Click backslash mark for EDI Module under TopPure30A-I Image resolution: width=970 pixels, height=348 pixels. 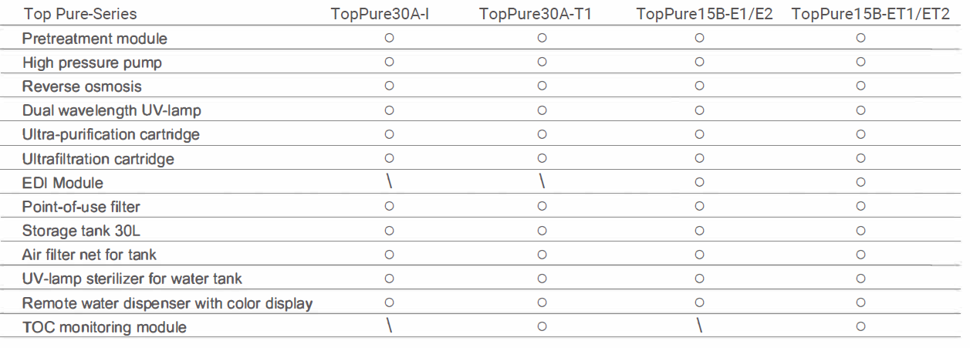pyautogui.click(x=390, y=182)
